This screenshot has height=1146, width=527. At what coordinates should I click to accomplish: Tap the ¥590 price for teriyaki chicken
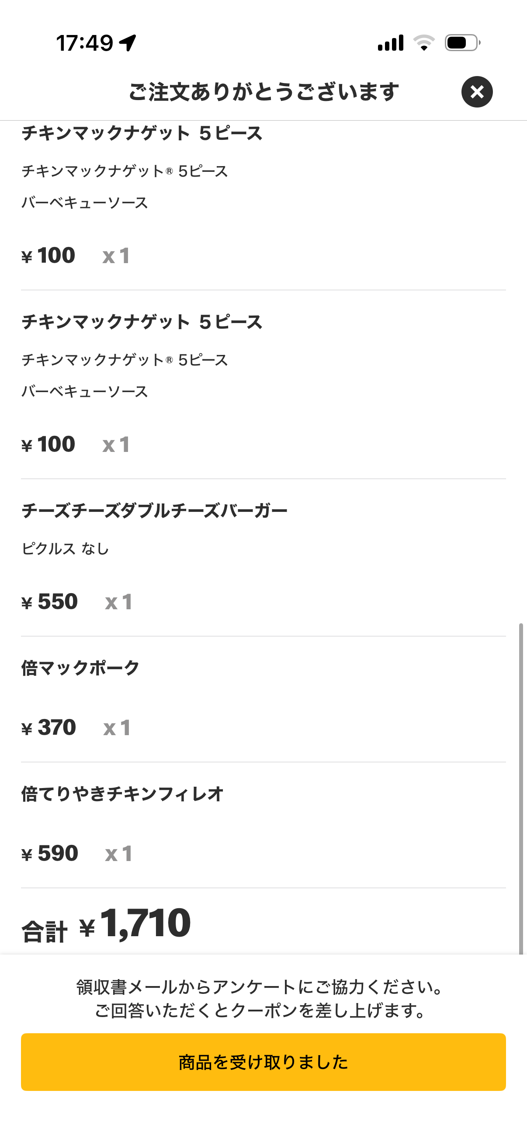point(50,854)
